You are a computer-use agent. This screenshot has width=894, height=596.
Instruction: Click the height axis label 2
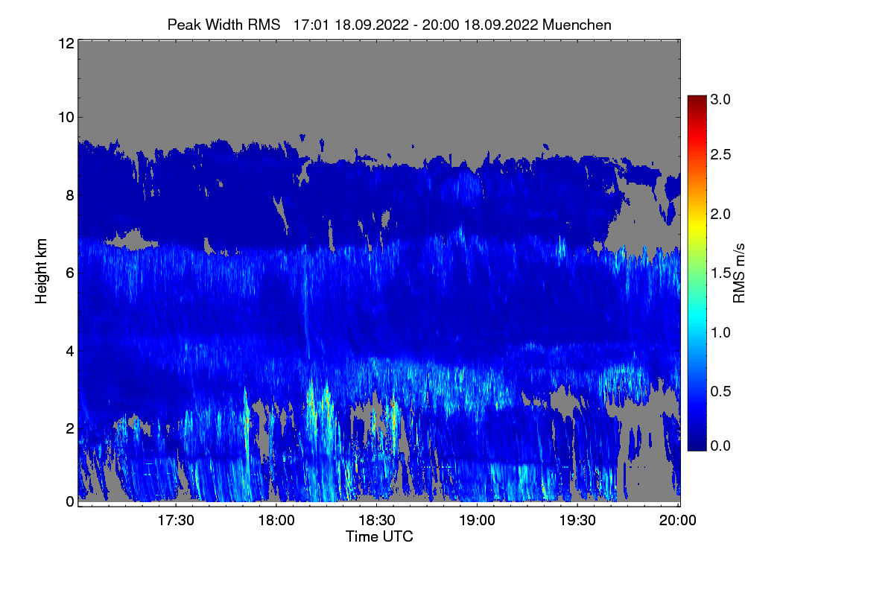tap(69, 428)
